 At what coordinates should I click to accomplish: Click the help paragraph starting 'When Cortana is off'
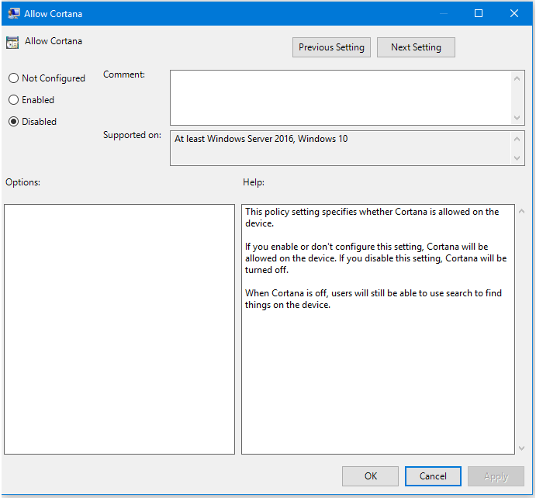coord(373,299)
